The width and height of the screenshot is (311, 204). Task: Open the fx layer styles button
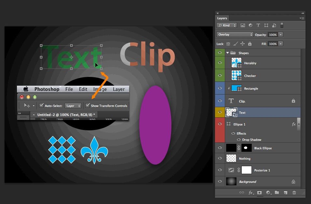point(251,193)
